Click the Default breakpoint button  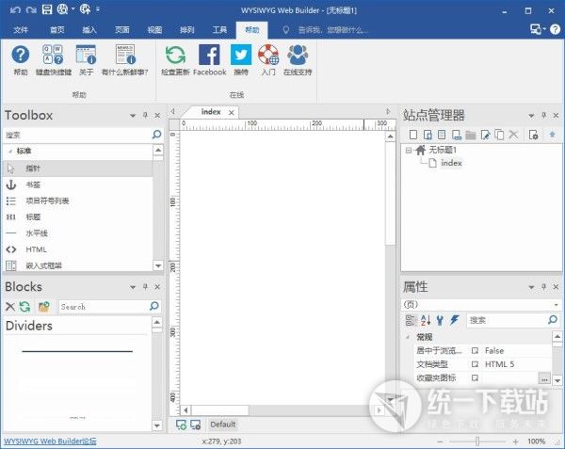[x=222, y=425]
